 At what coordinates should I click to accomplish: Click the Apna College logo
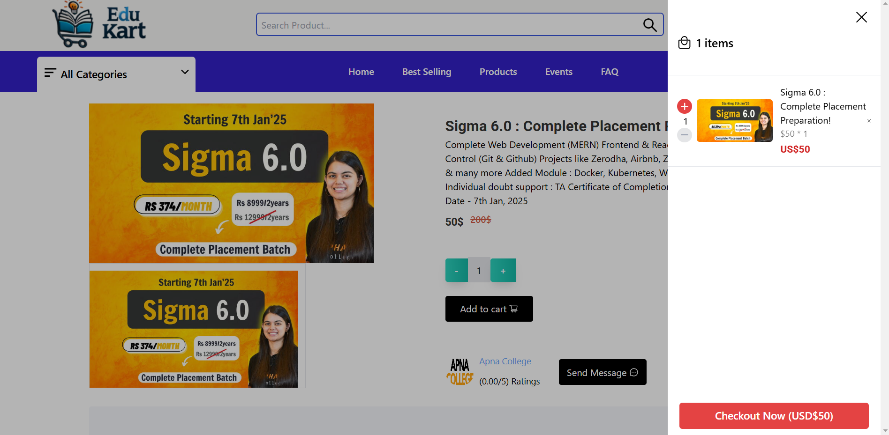(460, 372)
